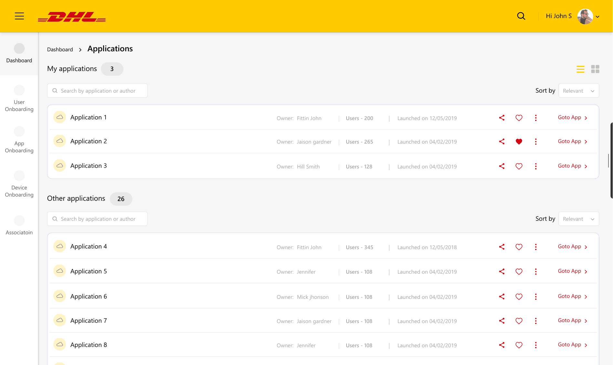Image resolution: width=613 pixels, height=365 pixels.
Task: Go to Application 3 via Goto App
Action: 572,166
